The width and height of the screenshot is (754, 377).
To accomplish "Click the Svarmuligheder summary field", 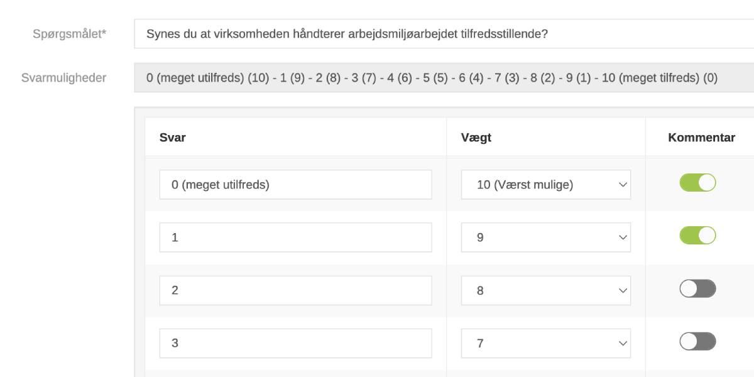I will (x=440, y=78).
